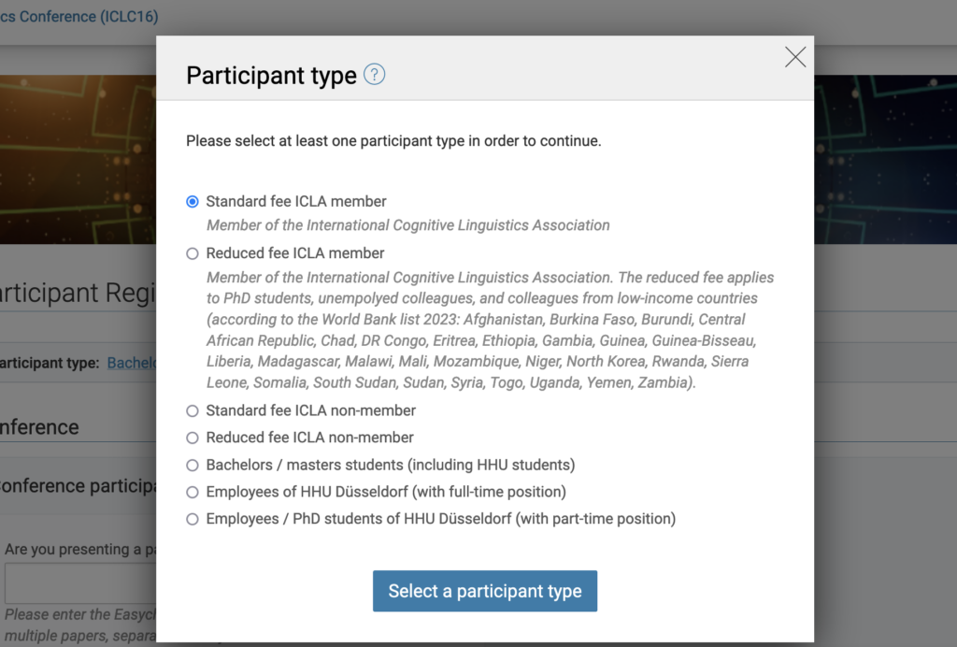This screenshot has width=957, height=647.
Task: Click the conference banner image
Action: (x=79, y=159)
